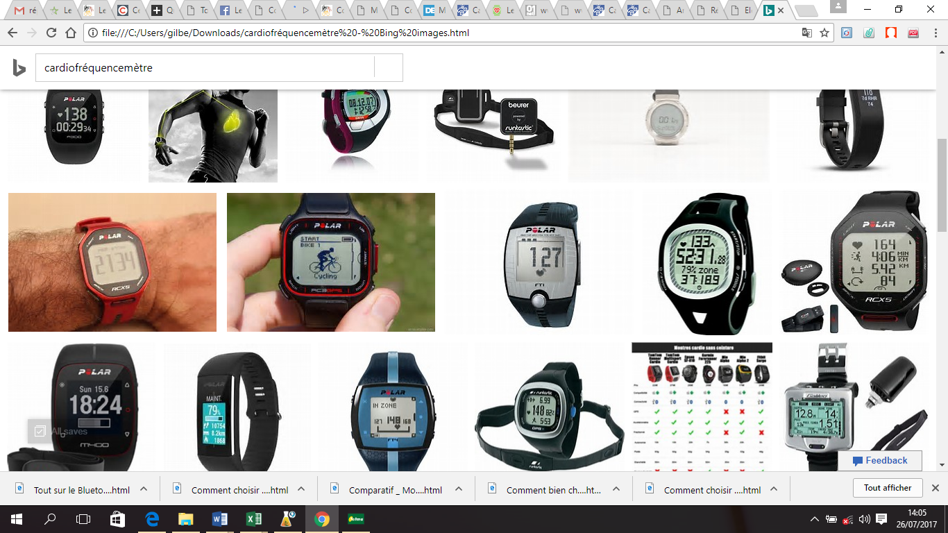Toggle the All saves checkbox
The width and height of the screenshot is (948, 533).
click(x=40, y=431)
